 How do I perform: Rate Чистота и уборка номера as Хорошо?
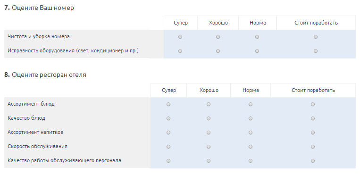pyautogui.click(x=218, y=37)
